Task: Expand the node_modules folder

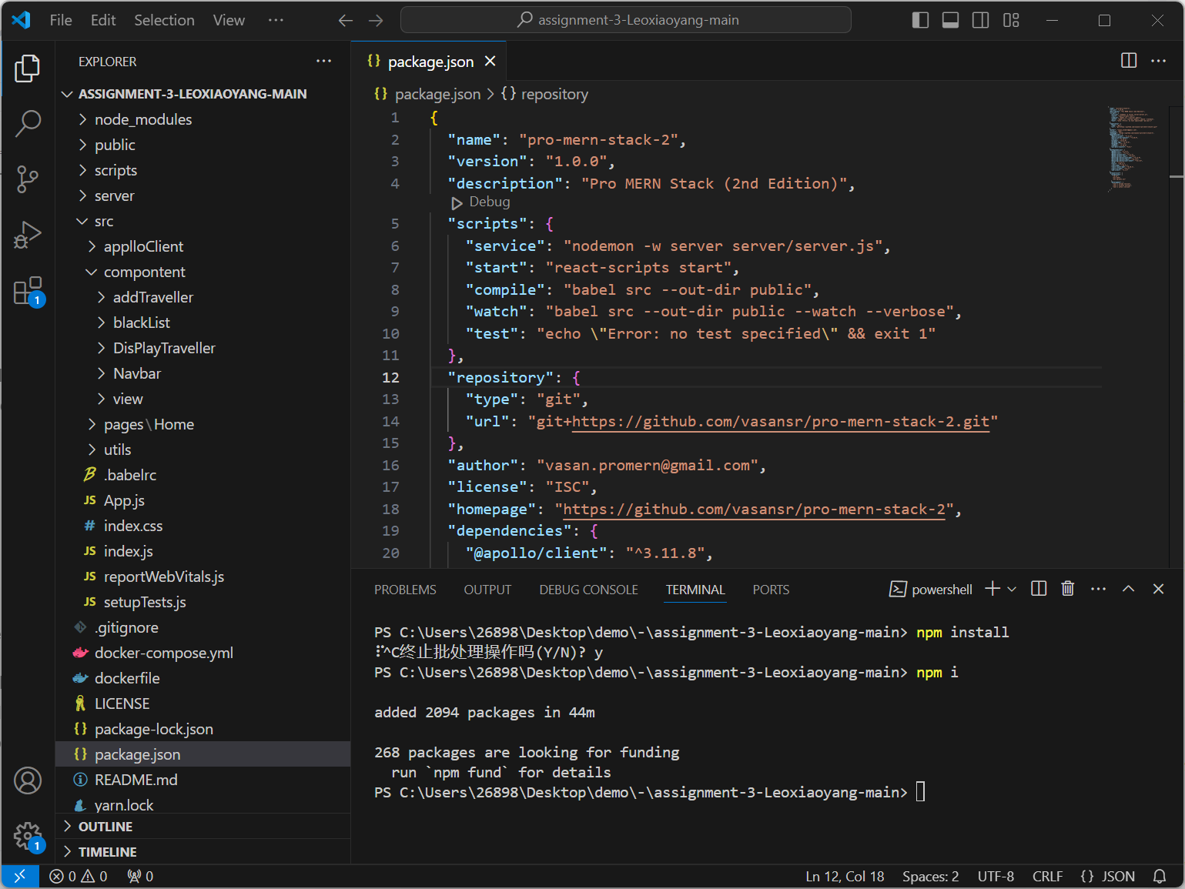Action: (x=143, y=119)
